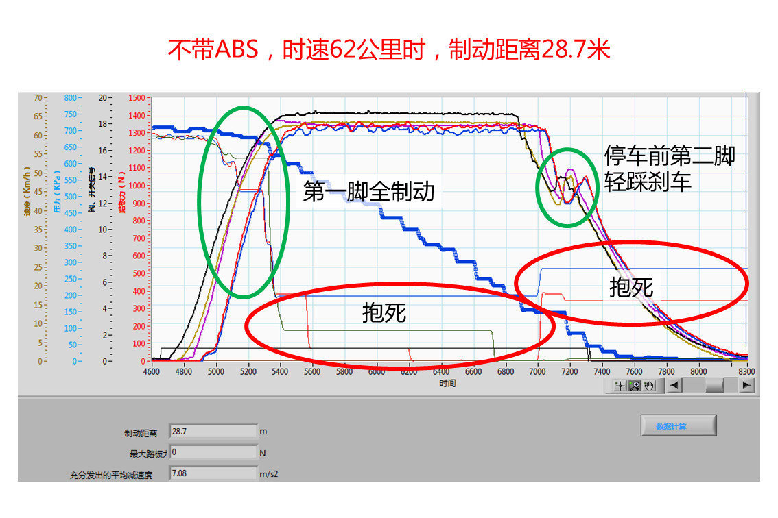Click the 8300 maximum time axis value
This screenshot has width=778, height=518.
click(x=746, y=371)
